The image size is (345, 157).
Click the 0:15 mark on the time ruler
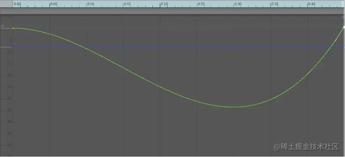coord(128,4)
